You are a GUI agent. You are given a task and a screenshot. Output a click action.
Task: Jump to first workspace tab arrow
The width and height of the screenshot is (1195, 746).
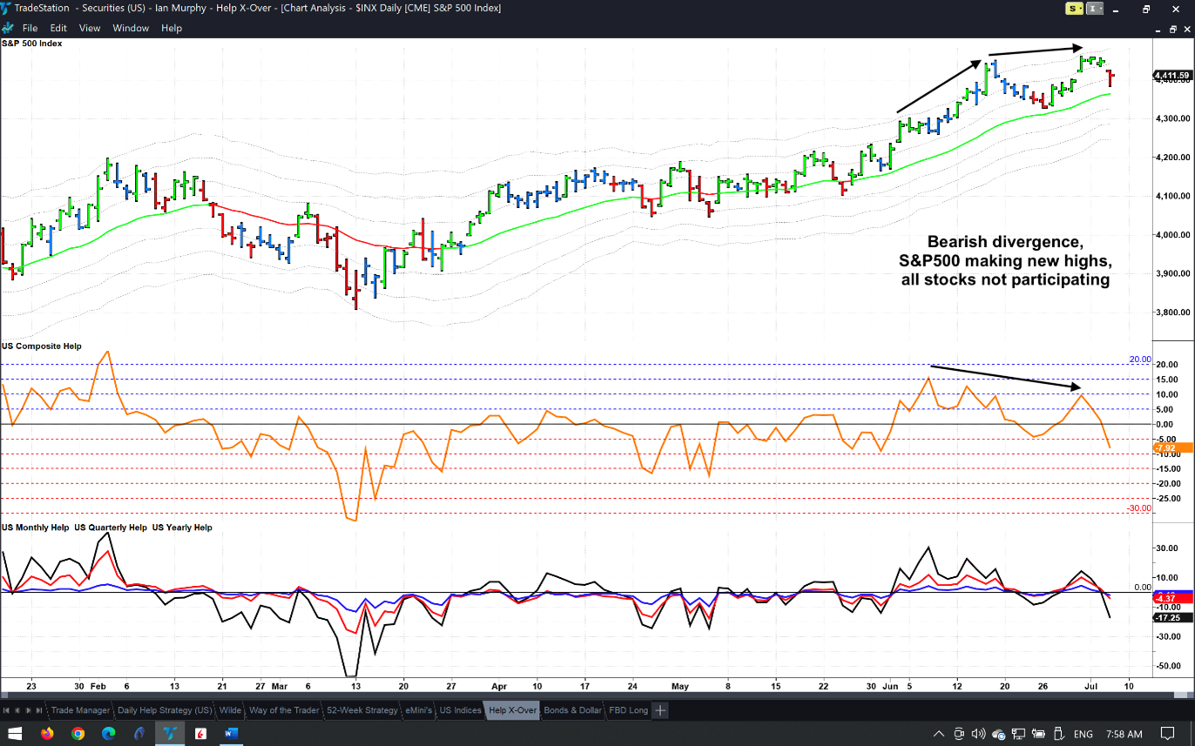[x=6, y=710]
